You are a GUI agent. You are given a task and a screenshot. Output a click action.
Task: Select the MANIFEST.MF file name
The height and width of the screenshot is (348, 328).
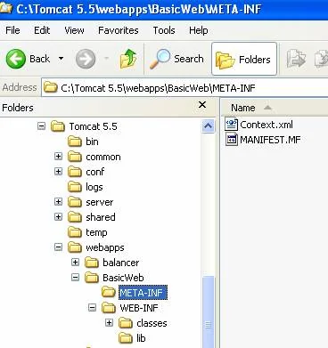[x=270, y=140]
